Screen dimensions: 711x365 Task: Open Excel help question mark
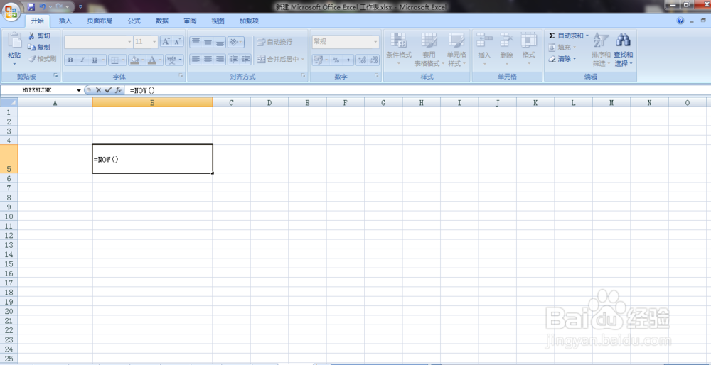680,21
